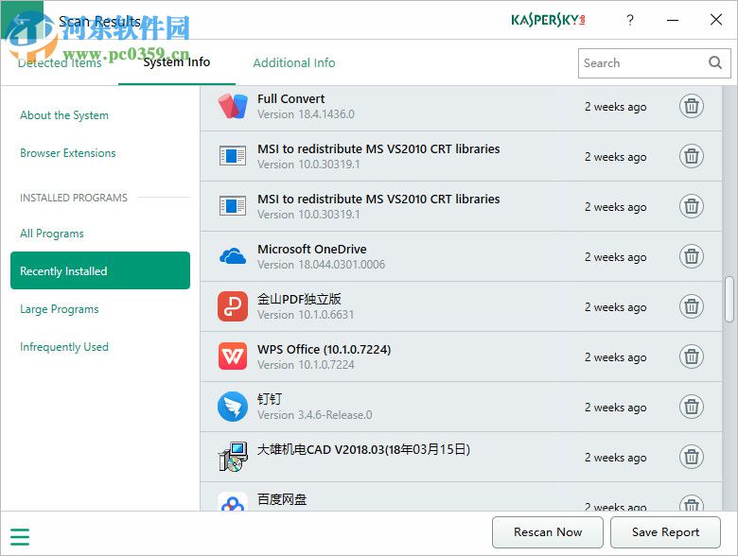Click the Rescan Now button
Viewport: 738px width, 556px height.
click(548, 532)
